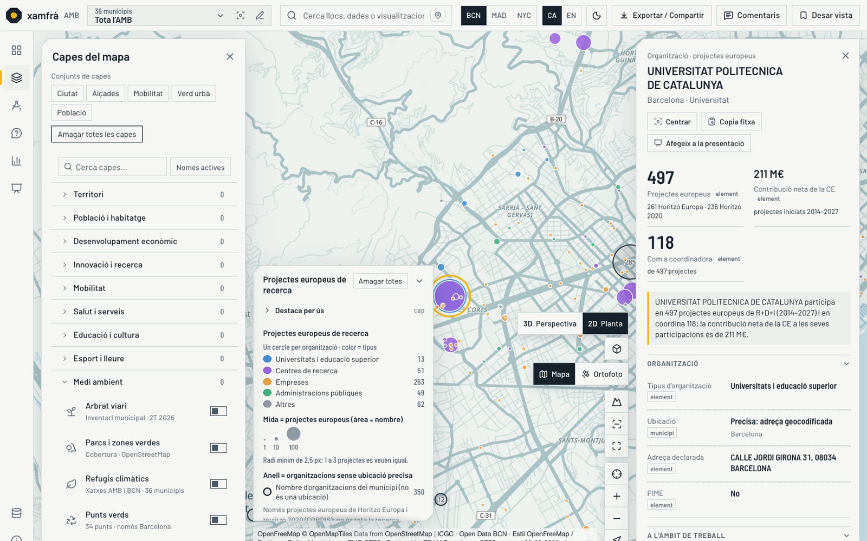Open the map layers sidebar icon

tap(16, 77)
